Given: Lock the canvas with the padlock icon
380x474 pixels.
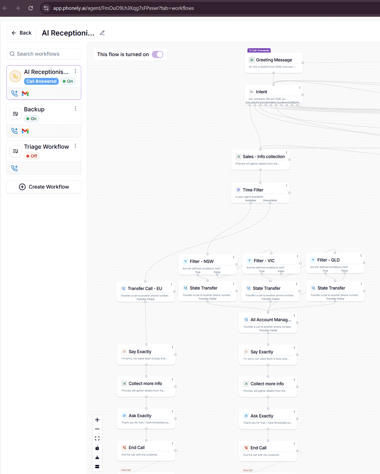Looking at the screenshot, I should click(x=97, y=448).
